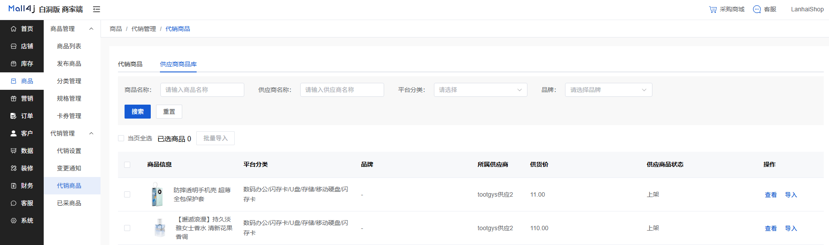
Task: Select the 供应商商品库 tab
Action: point(178,64)
